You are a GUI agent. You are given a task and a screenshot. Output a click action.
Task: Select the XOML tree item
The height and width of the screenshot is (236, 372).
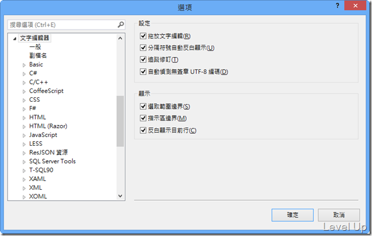point(38,196)
